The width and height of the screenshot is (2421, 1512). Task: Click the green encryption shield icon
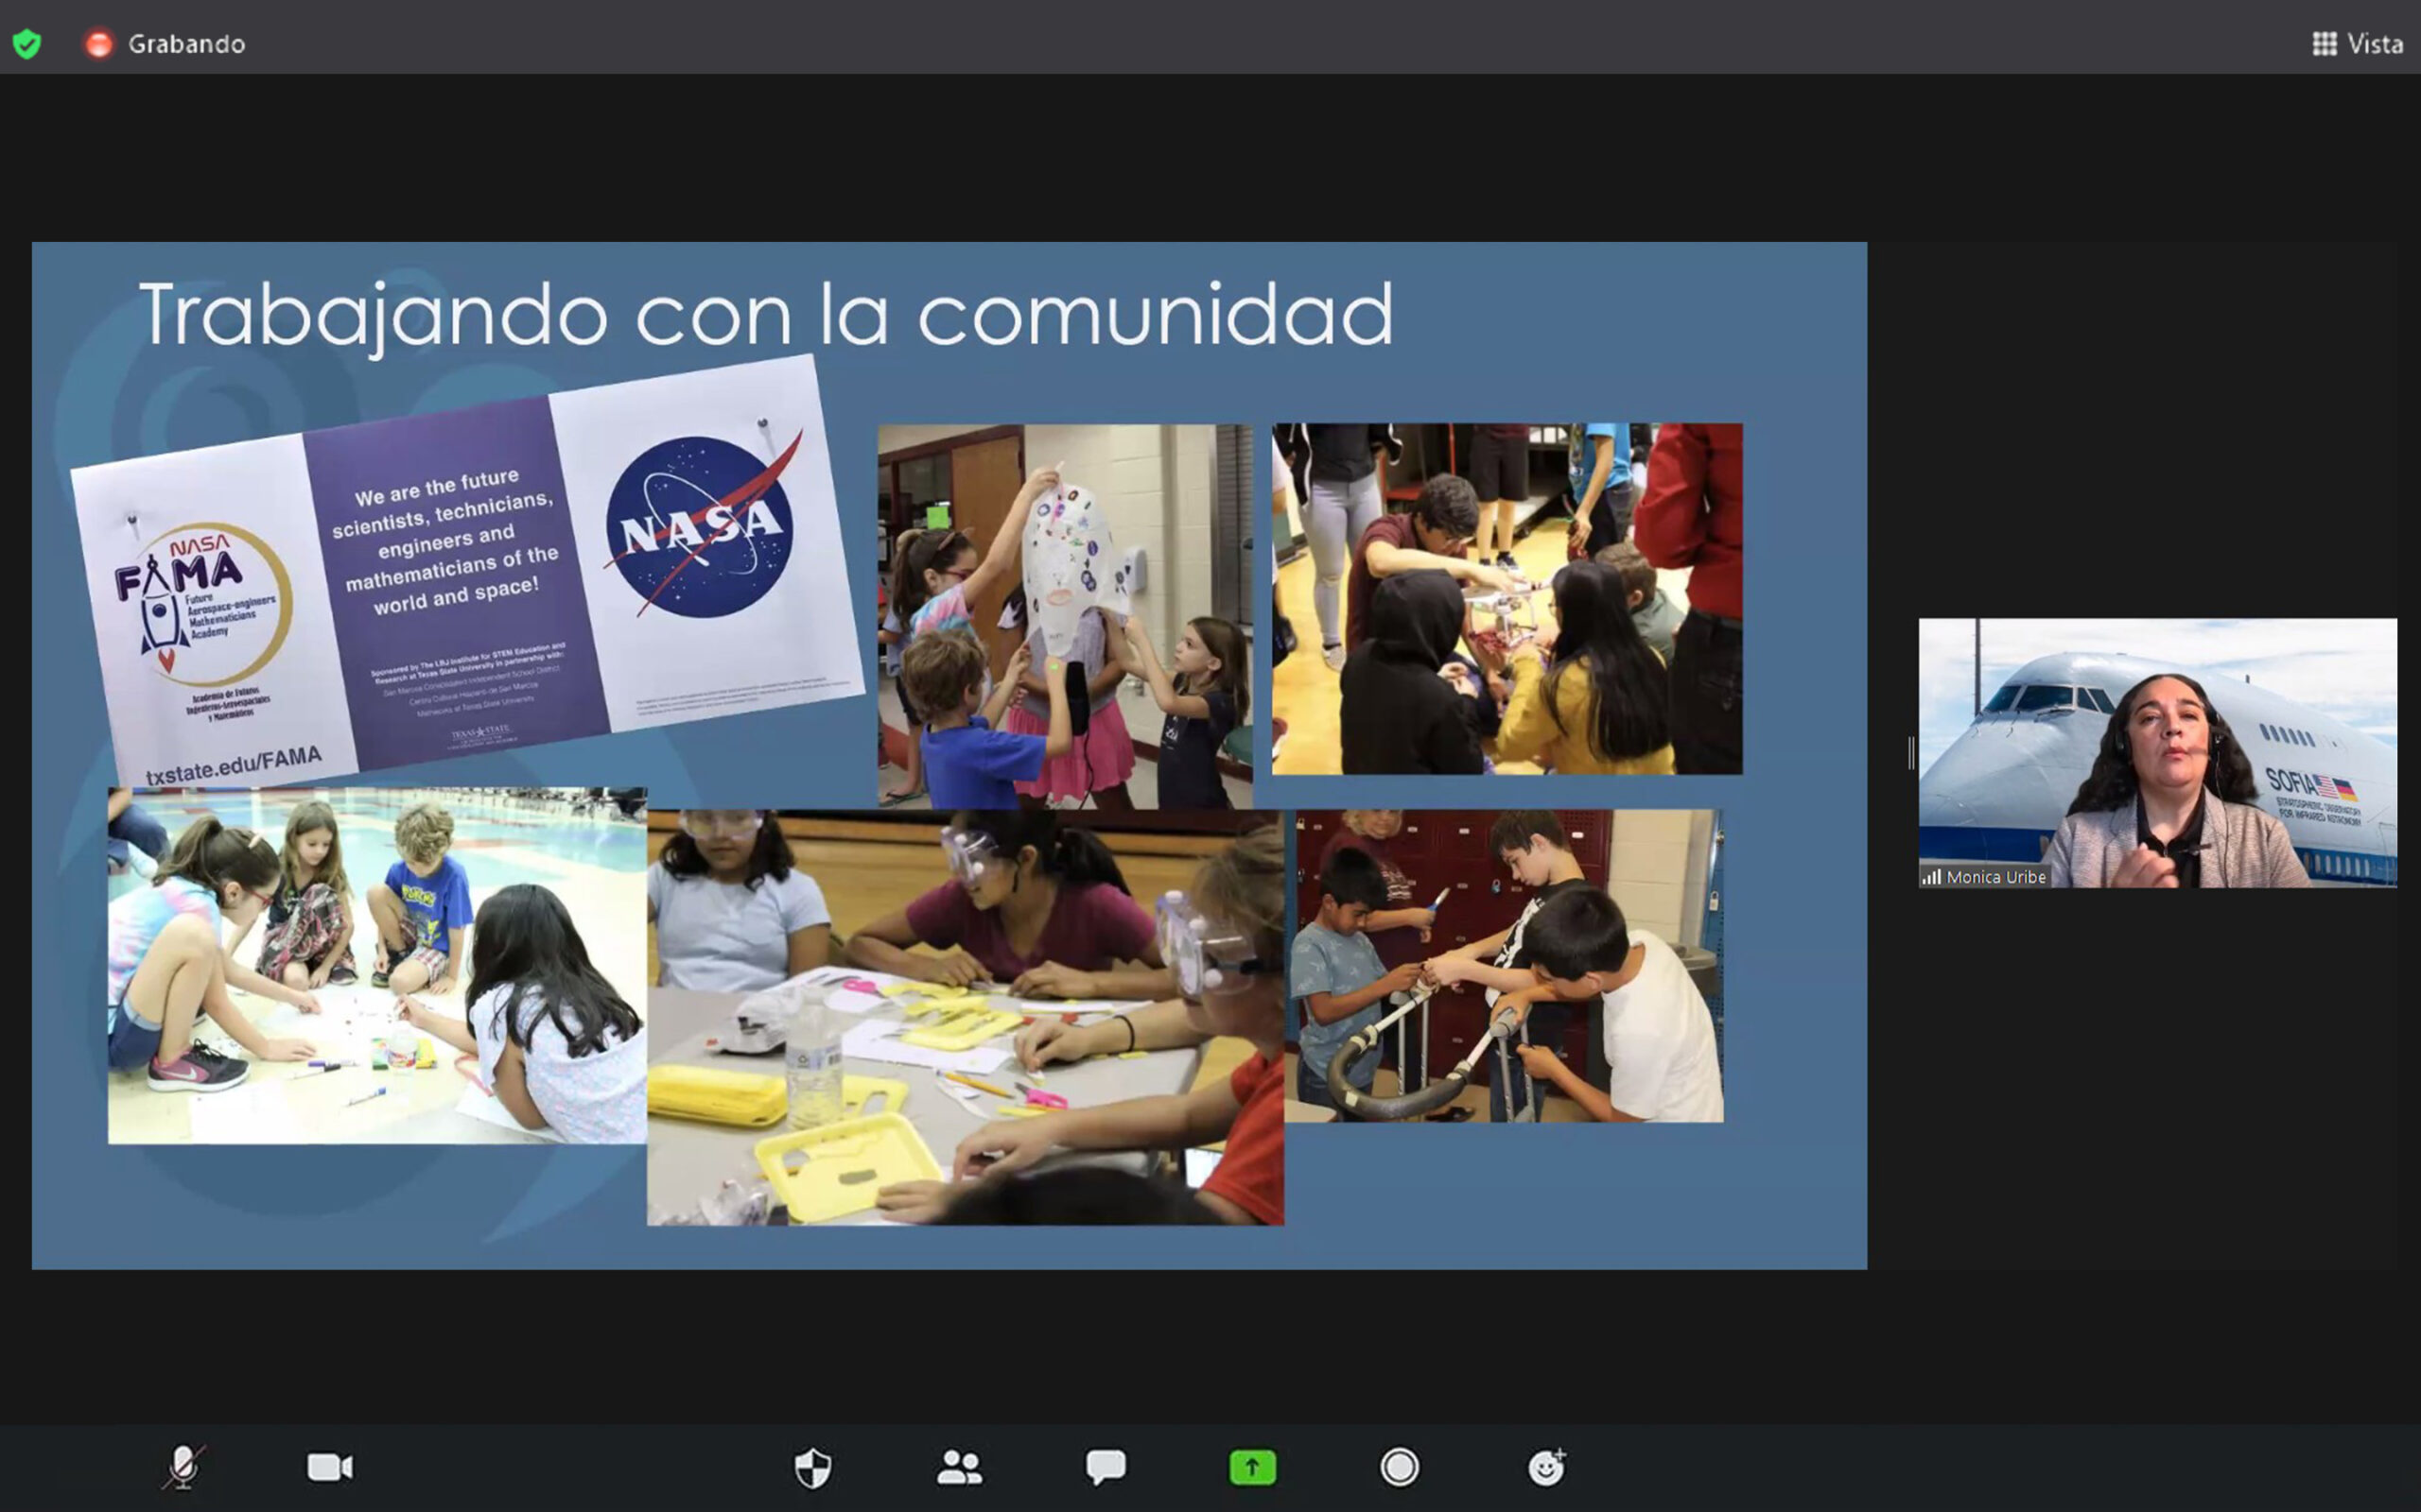point(27,44)
